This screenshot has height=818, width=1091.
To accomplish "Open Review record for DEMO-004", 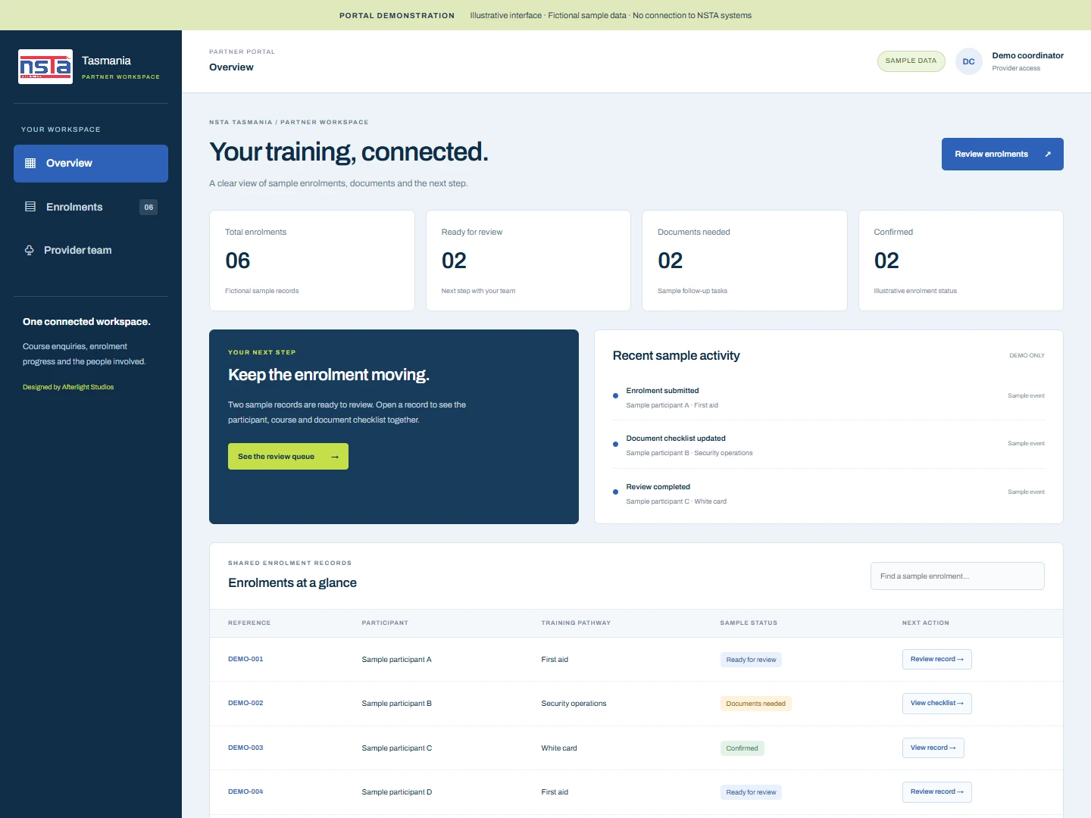I will (936, 792).
